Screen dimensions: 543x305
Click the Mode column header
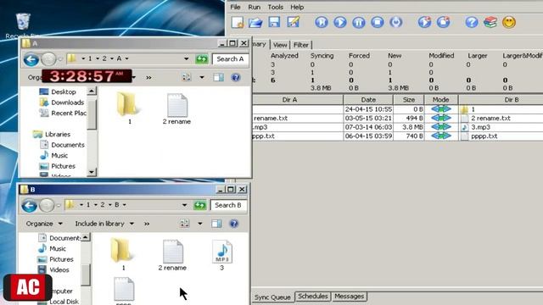pyautogui.click(x=441, y=100)
